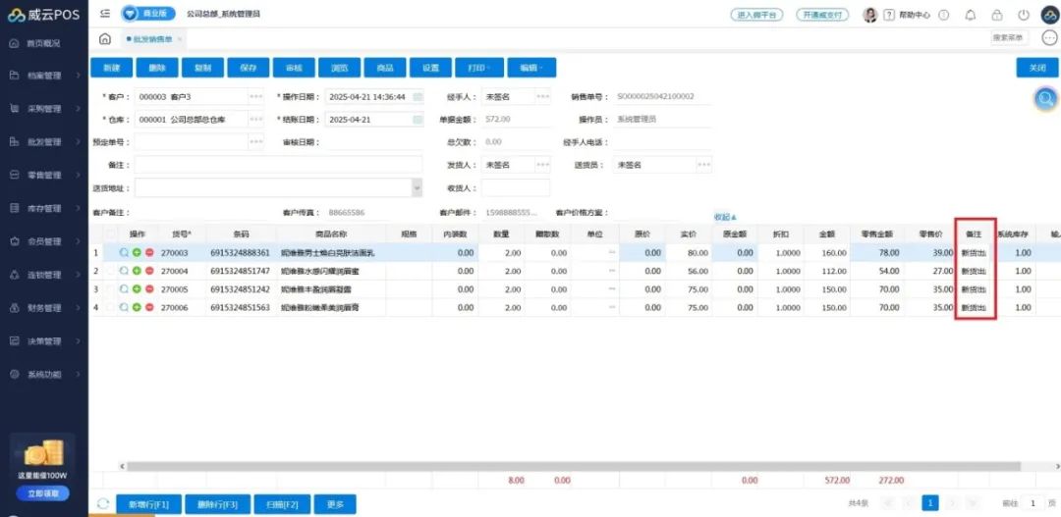1061x517 pixels.
Task: Click the horizontal table scrollbar
Action: [x=573, y=466]
